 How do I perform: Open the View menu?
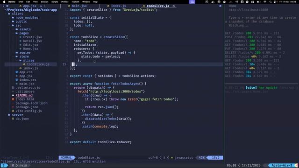(x=36, y=2)
